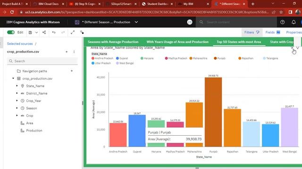The width and height of the screenshot is (302, 169).
Task: Click the Gujarat legend swatch
Action: point(117,58)
